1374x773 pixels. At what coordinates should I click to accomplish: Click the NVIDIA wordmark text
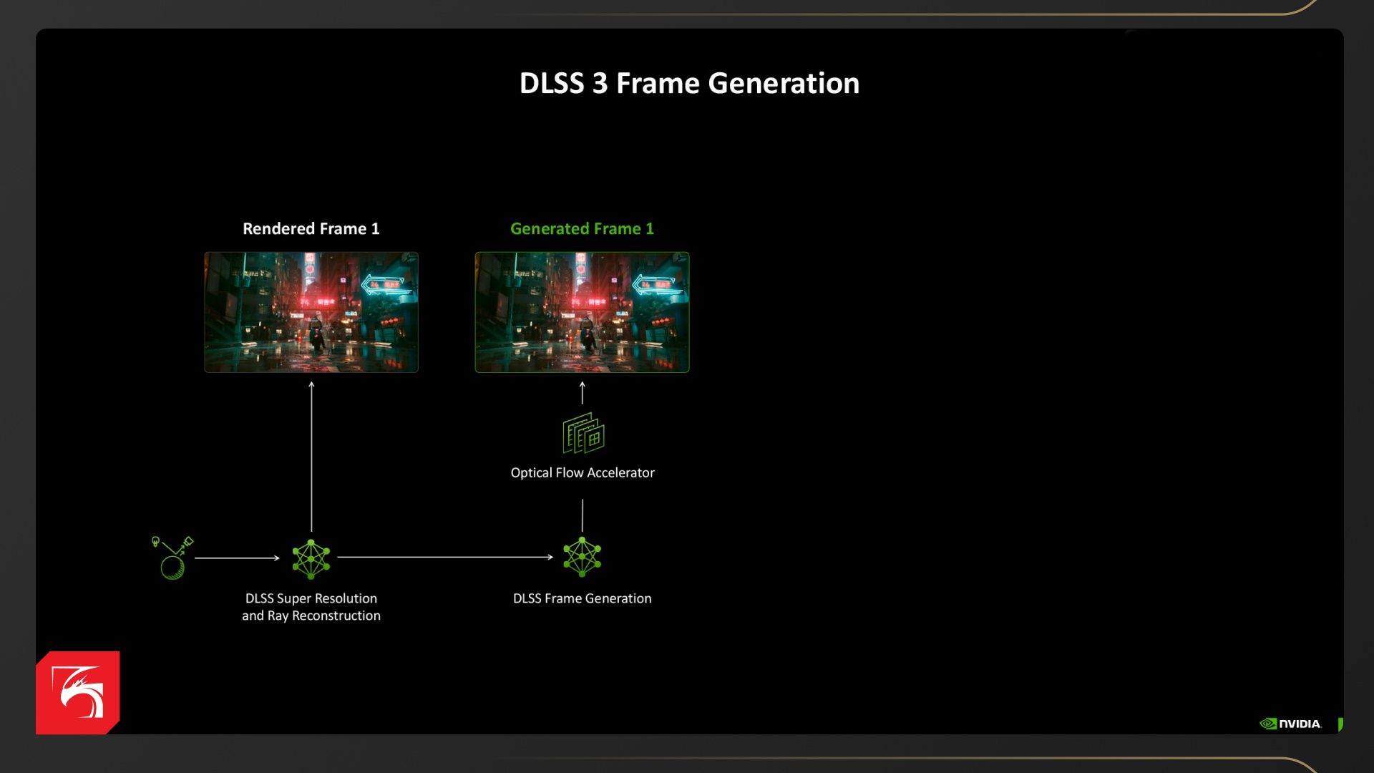tap(1300, 724)
